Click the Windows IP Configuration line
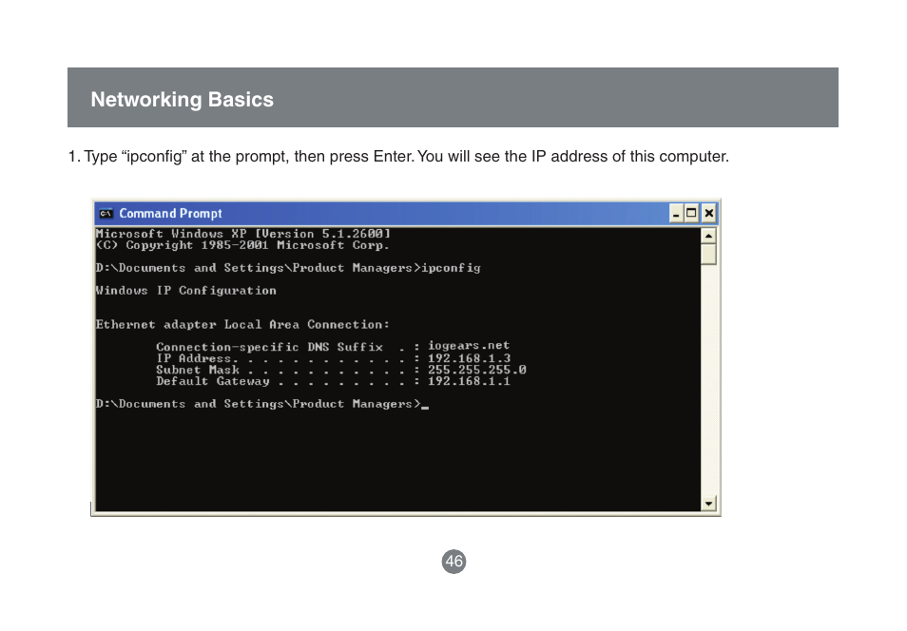Screen dimensions: 907x631 pos(186,291)
